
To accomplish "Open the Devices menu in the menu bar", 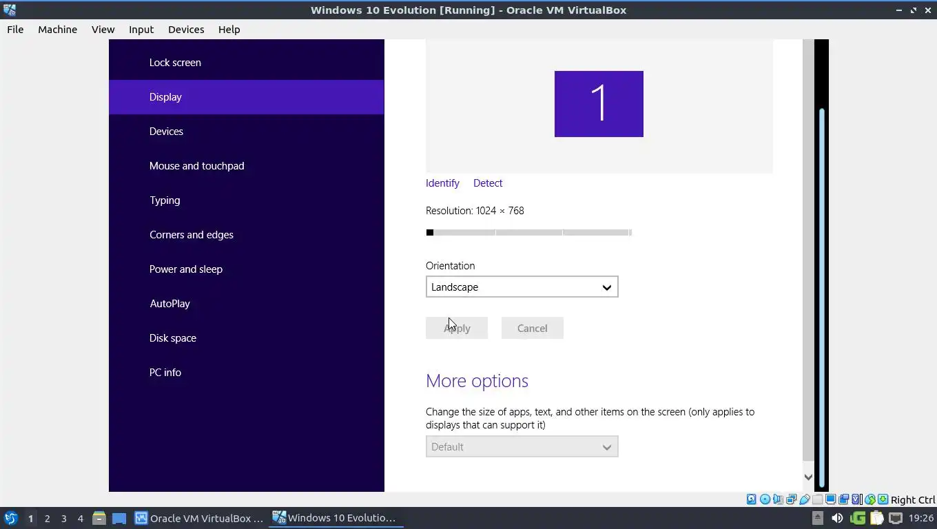I will click(x=186, y=30).
